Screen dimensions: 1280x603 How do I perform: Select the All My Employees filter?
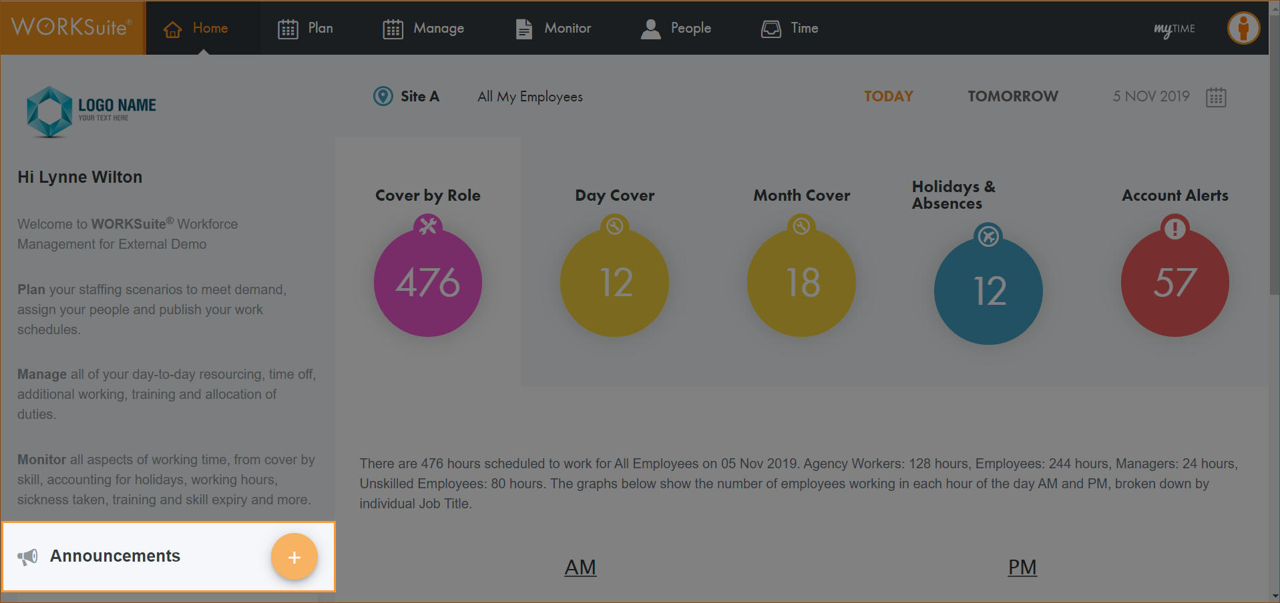click(529, 97)
